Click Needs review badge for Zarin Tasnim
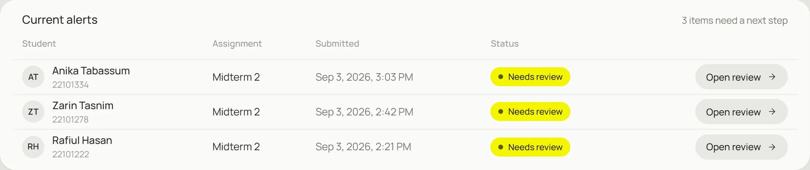Screen dimensions: 810x170 530,111
